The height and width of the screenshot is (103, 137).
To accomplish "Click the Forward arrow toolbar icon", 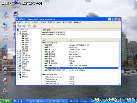I will (x=24, y=26).
